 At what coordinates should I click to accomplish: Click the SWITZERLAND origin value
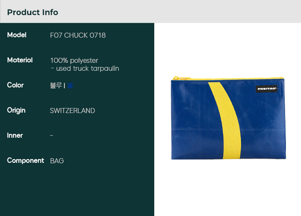click(72, 111)
